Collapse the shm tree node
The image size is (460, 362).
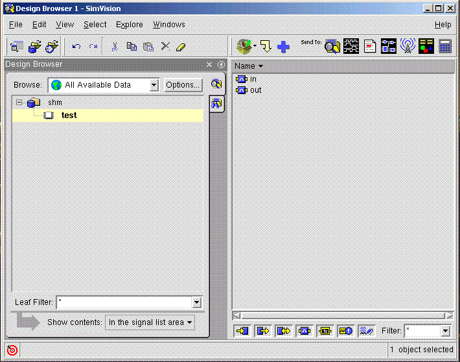pyautogui.click(x=19, y=103)
